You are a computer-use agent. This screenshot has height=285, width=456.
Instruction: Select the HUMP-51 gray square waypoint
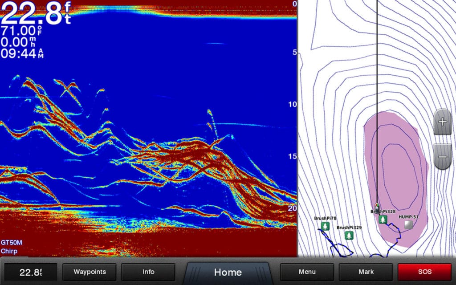tap(408, 224)
